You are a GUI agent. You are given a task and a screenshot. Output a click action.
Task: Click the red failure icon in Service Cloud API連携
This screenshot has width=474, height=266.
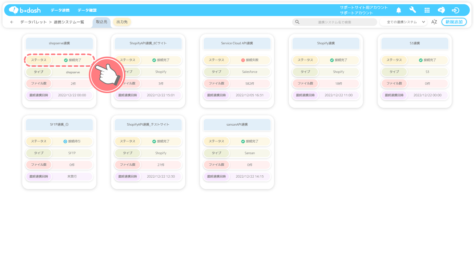click(x=243, y=60)
